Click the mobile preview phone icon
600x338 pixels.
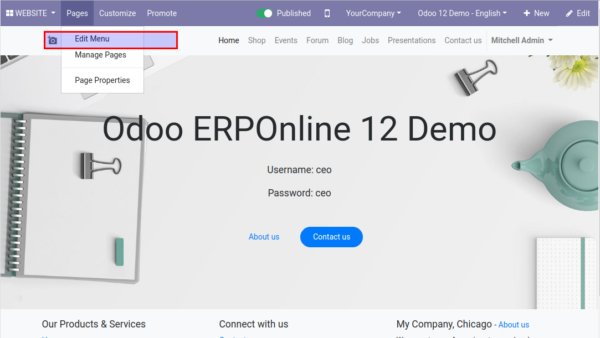tap(327, 13)
